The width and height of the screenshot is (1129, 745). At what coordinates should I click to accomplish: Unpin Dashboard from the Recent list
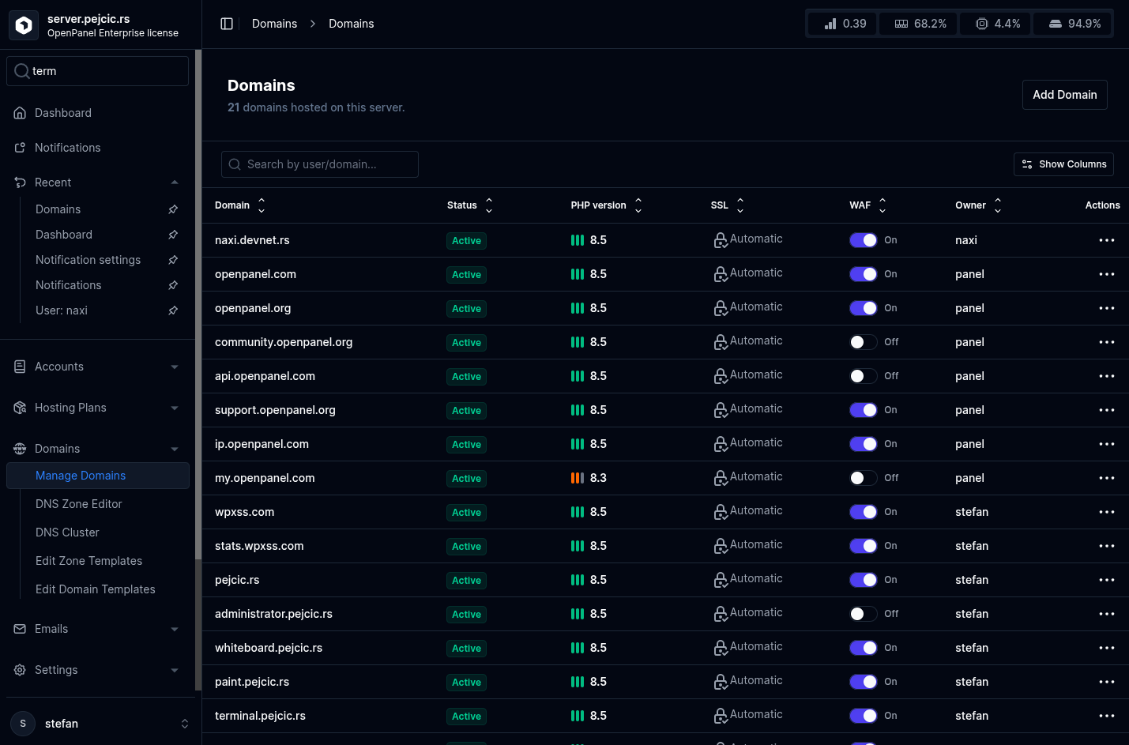(x=173, y=235)
